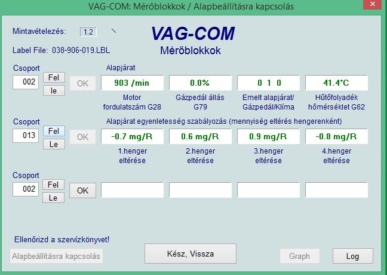The width and height of the screenshot is (387, 275).
Task: Click the 4.henger eltérése label
Action: [x=336, y=156]
